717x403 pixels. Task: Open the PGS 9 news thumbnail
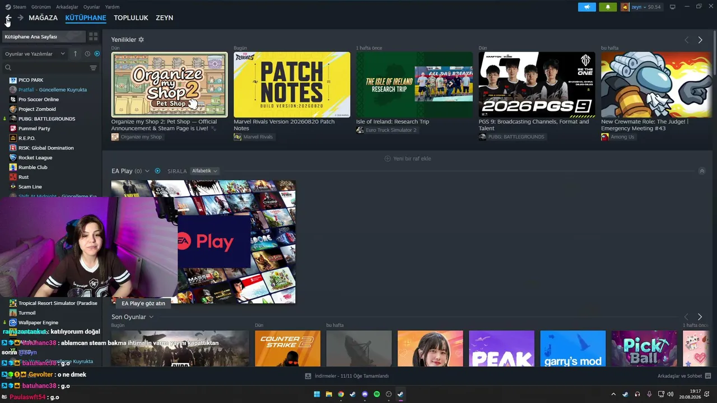coord(537,85)
